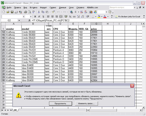Image resolution: width=146 pixels, height=116 pixels.
Task: Toggle italic formatting К button
Action: point(39,16)
